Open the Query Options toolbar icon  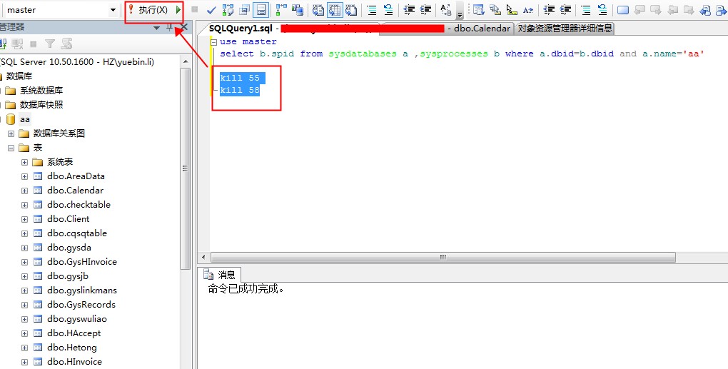pos(245,10)
